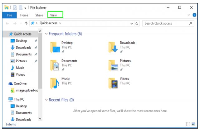Image resolution: width=200 pixels, height=132 pixels.
Task: Switch to the Home ribbon tab
Action: (x=24, y=15)
